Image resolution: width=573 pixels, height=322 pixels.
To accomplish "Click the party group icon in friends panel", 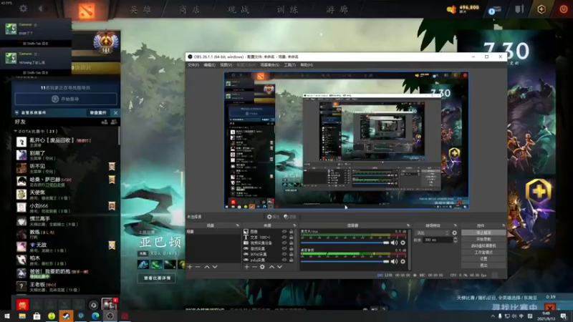I will [x=114, y=122].
